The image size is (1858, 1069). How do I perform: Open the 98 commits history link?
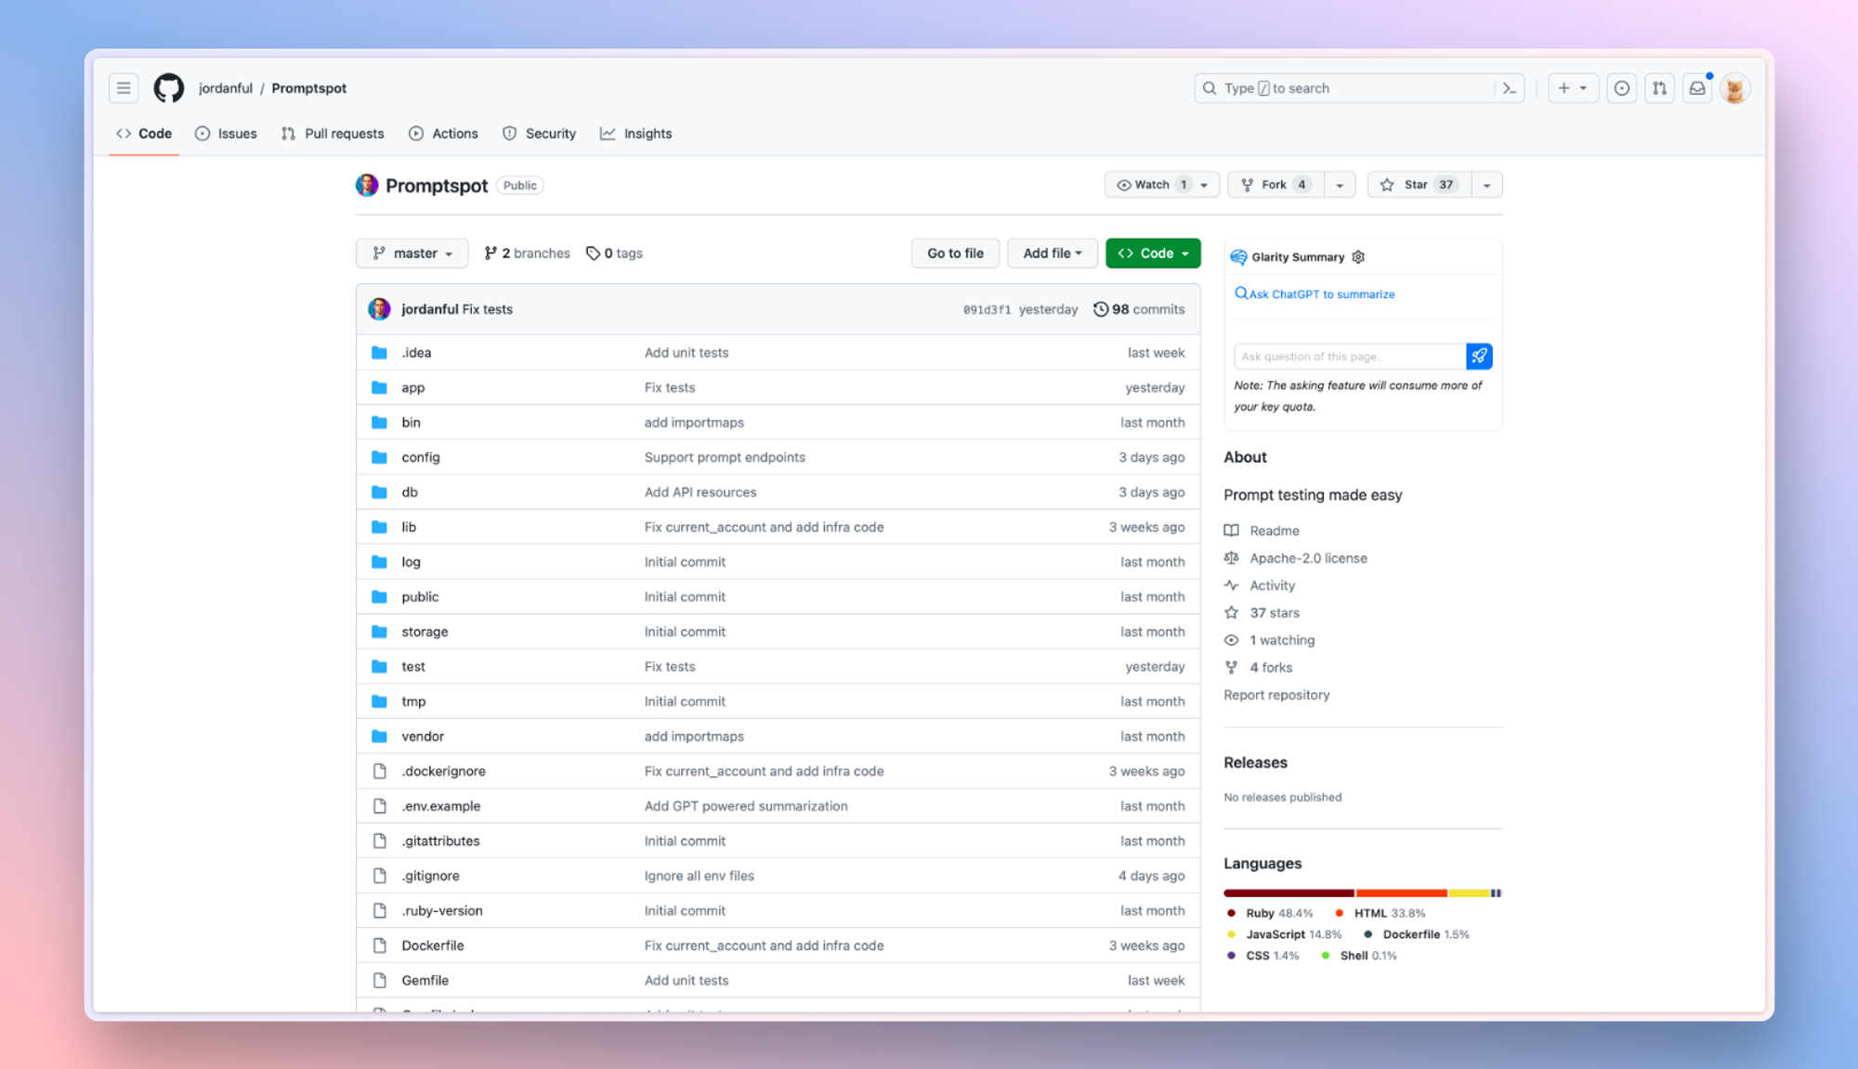1139,309
